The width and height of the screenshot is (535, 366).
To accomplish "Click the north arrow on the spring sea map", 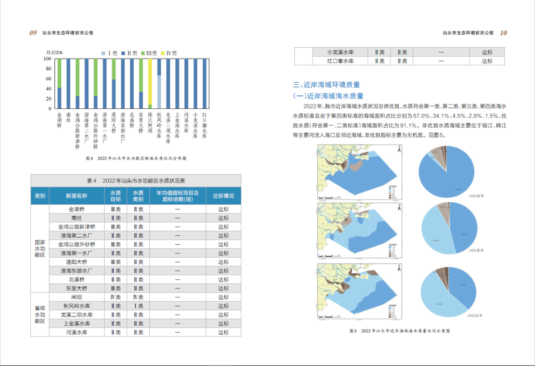I will pos(400,149).
